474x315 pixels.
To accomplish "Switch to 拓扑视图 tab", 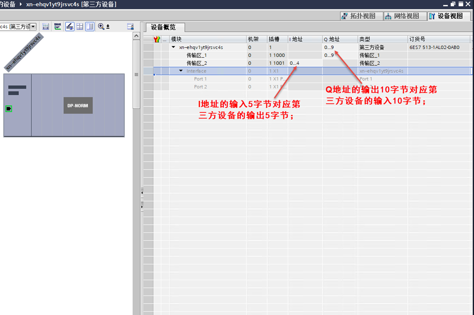I will click(x=358, y=16).
